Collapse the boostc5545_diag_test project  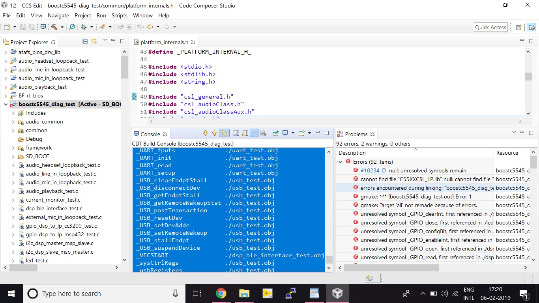pyautogui.click(x=6, y=104)
